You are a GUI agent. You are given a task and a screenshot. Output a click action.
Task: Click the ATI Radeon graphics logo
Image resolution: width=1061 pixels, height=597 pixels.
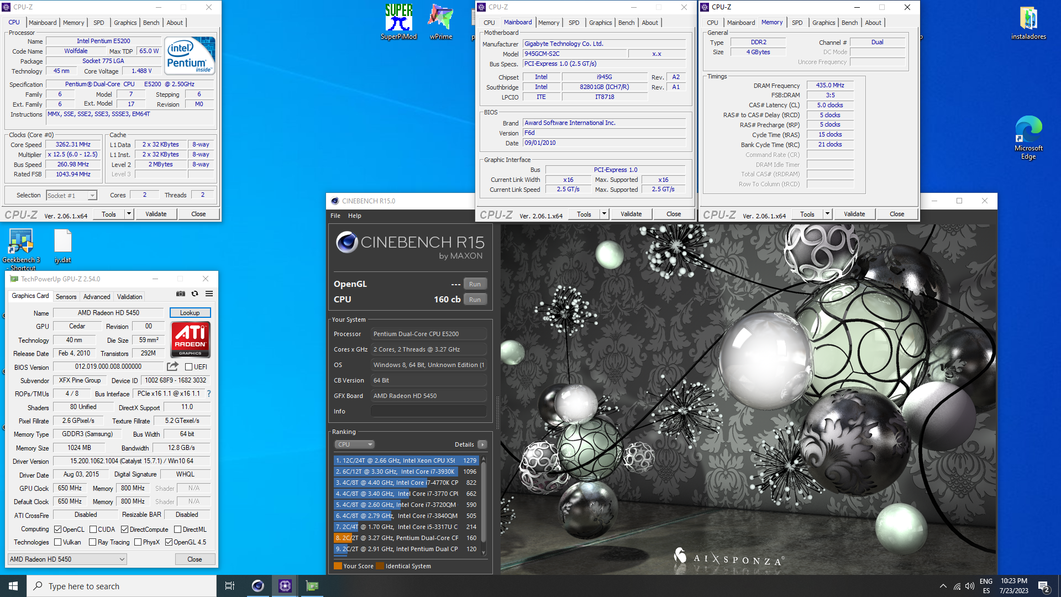[190, 339]
